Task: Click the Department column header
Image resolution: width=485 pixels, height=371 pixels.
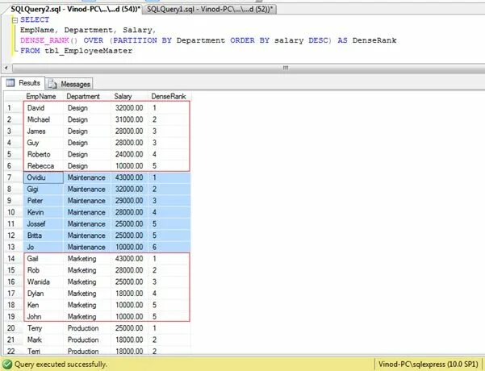Action: pyautogui.click(x=87, y=97)
